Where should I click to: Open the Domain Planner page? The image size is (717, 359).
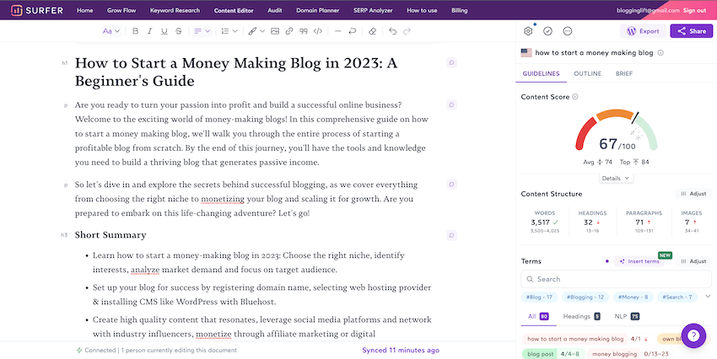[x=317, y=10]
